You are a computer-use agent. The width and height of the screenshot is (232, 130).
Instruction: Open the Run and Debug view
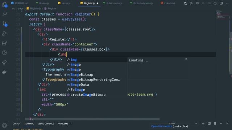5,34
